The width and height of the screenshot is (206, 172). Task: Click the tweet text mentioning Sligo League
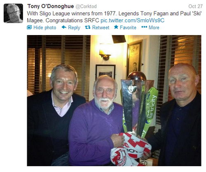[x=114, y=17]
